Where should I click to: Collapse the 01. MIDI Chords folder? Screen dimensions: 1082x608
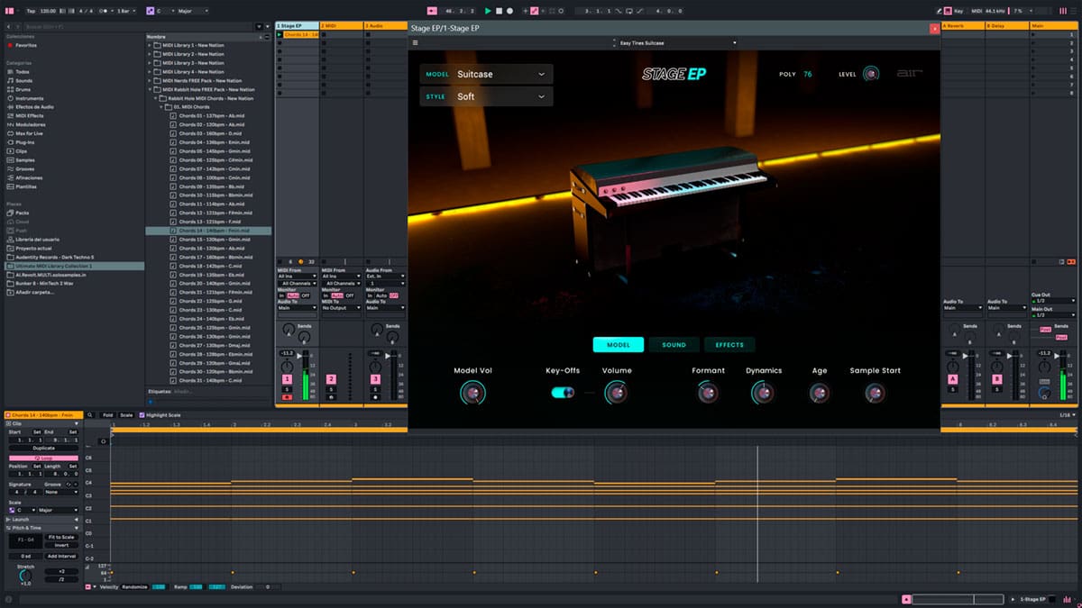[160, 107]
